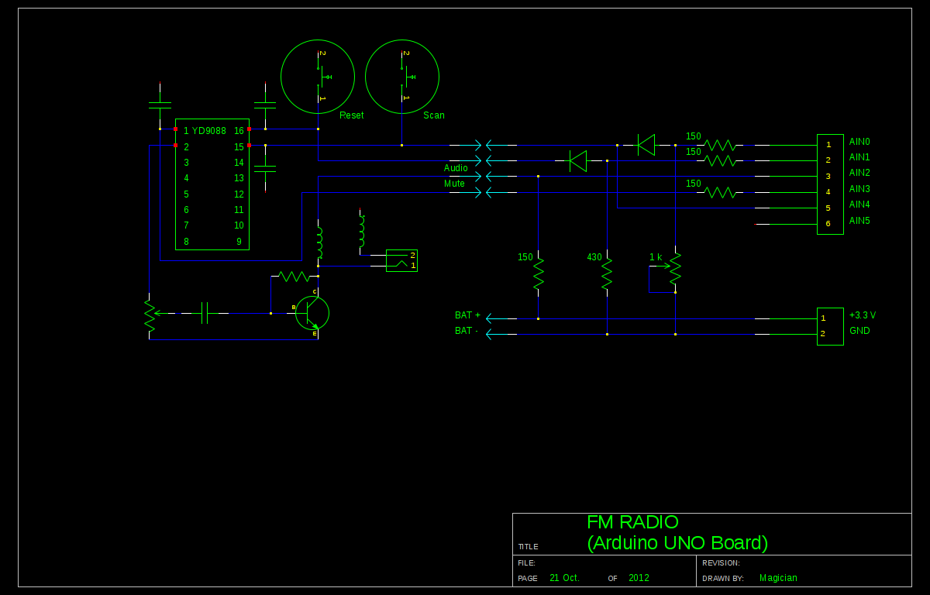Click the AIN5 pin label
The width and height of the screenshot is (930, 595).
coord(859,221)
